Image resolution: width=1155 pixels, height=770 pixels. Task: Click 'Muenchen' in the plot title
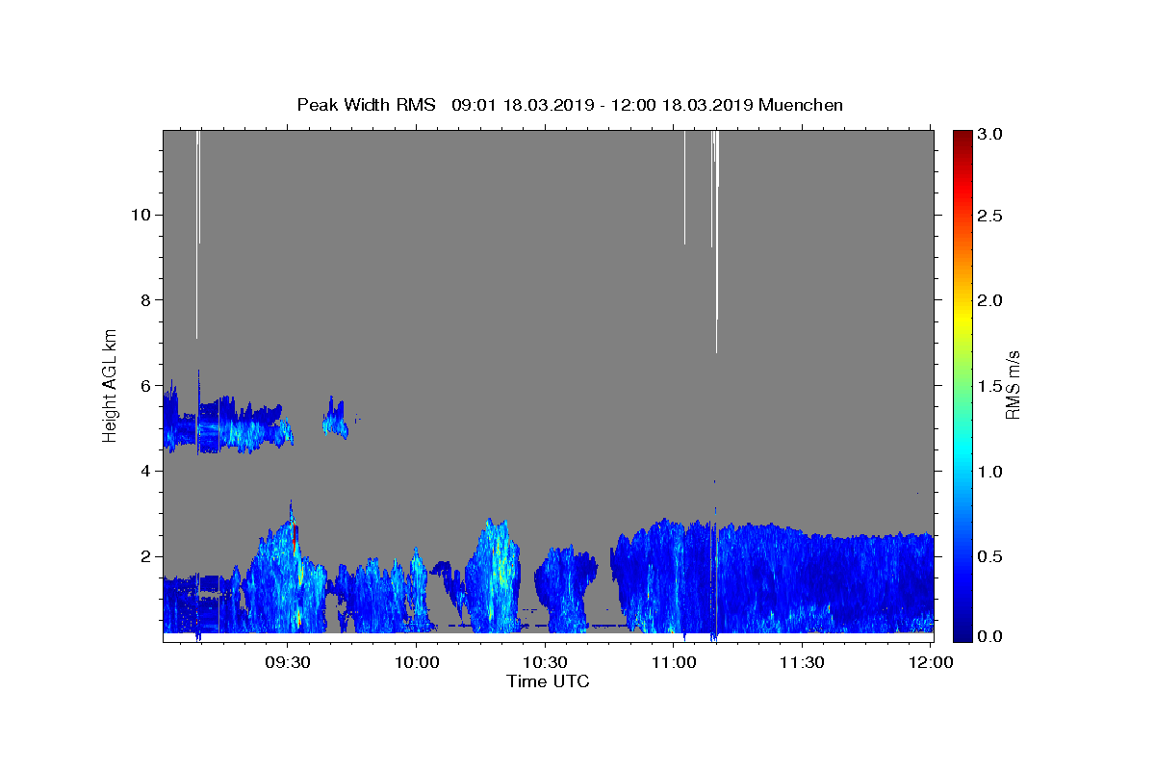(x=801, y=104)
